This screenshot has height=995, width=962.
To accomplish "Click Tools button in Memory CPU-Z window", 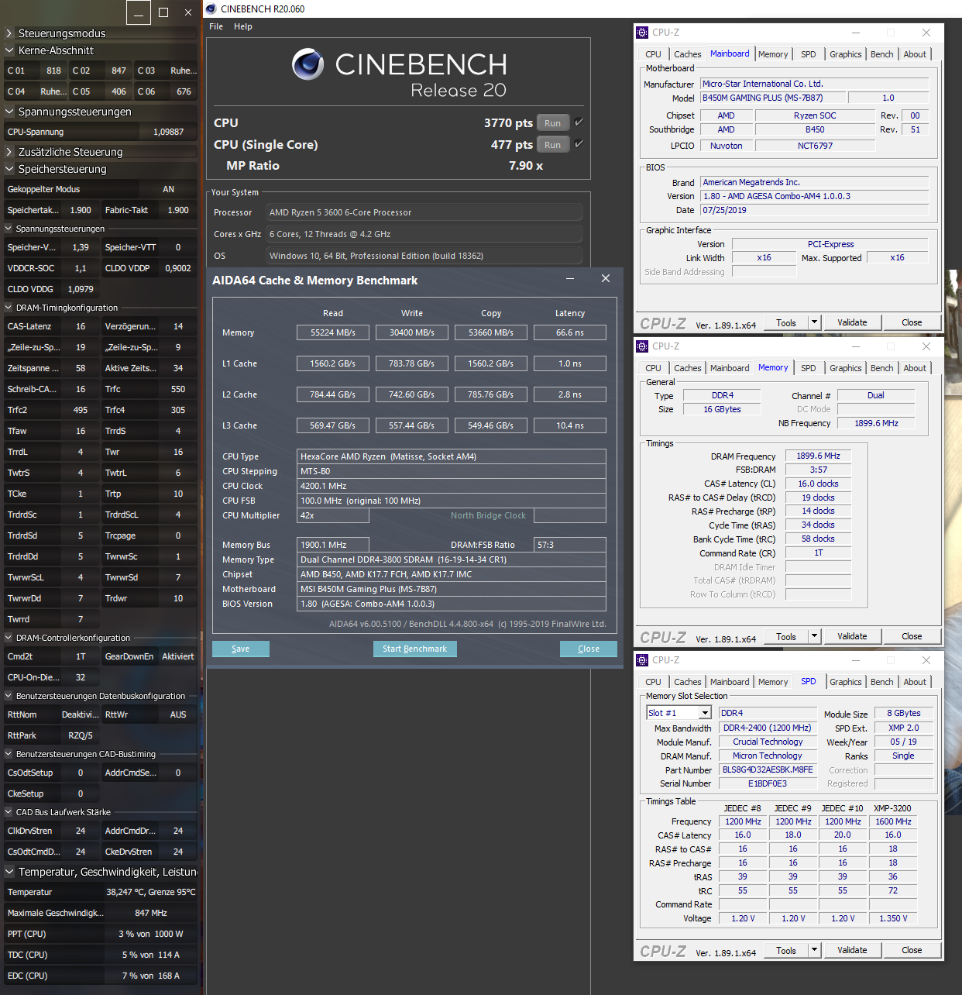I will tap(786, 636).
